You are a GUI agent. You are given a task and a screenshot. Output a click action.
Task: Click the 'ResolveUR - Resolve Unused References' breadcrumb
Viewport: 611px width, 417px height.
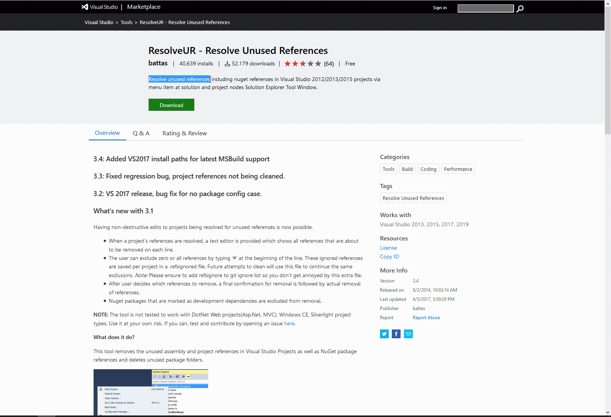pyautogui.click(x=185, y=23)
